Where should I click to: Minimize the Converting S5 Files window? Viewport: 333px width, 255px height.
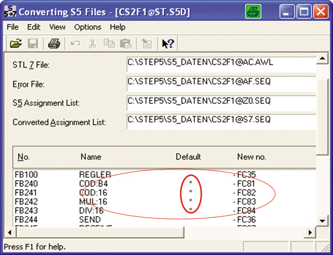coord(287,12)
